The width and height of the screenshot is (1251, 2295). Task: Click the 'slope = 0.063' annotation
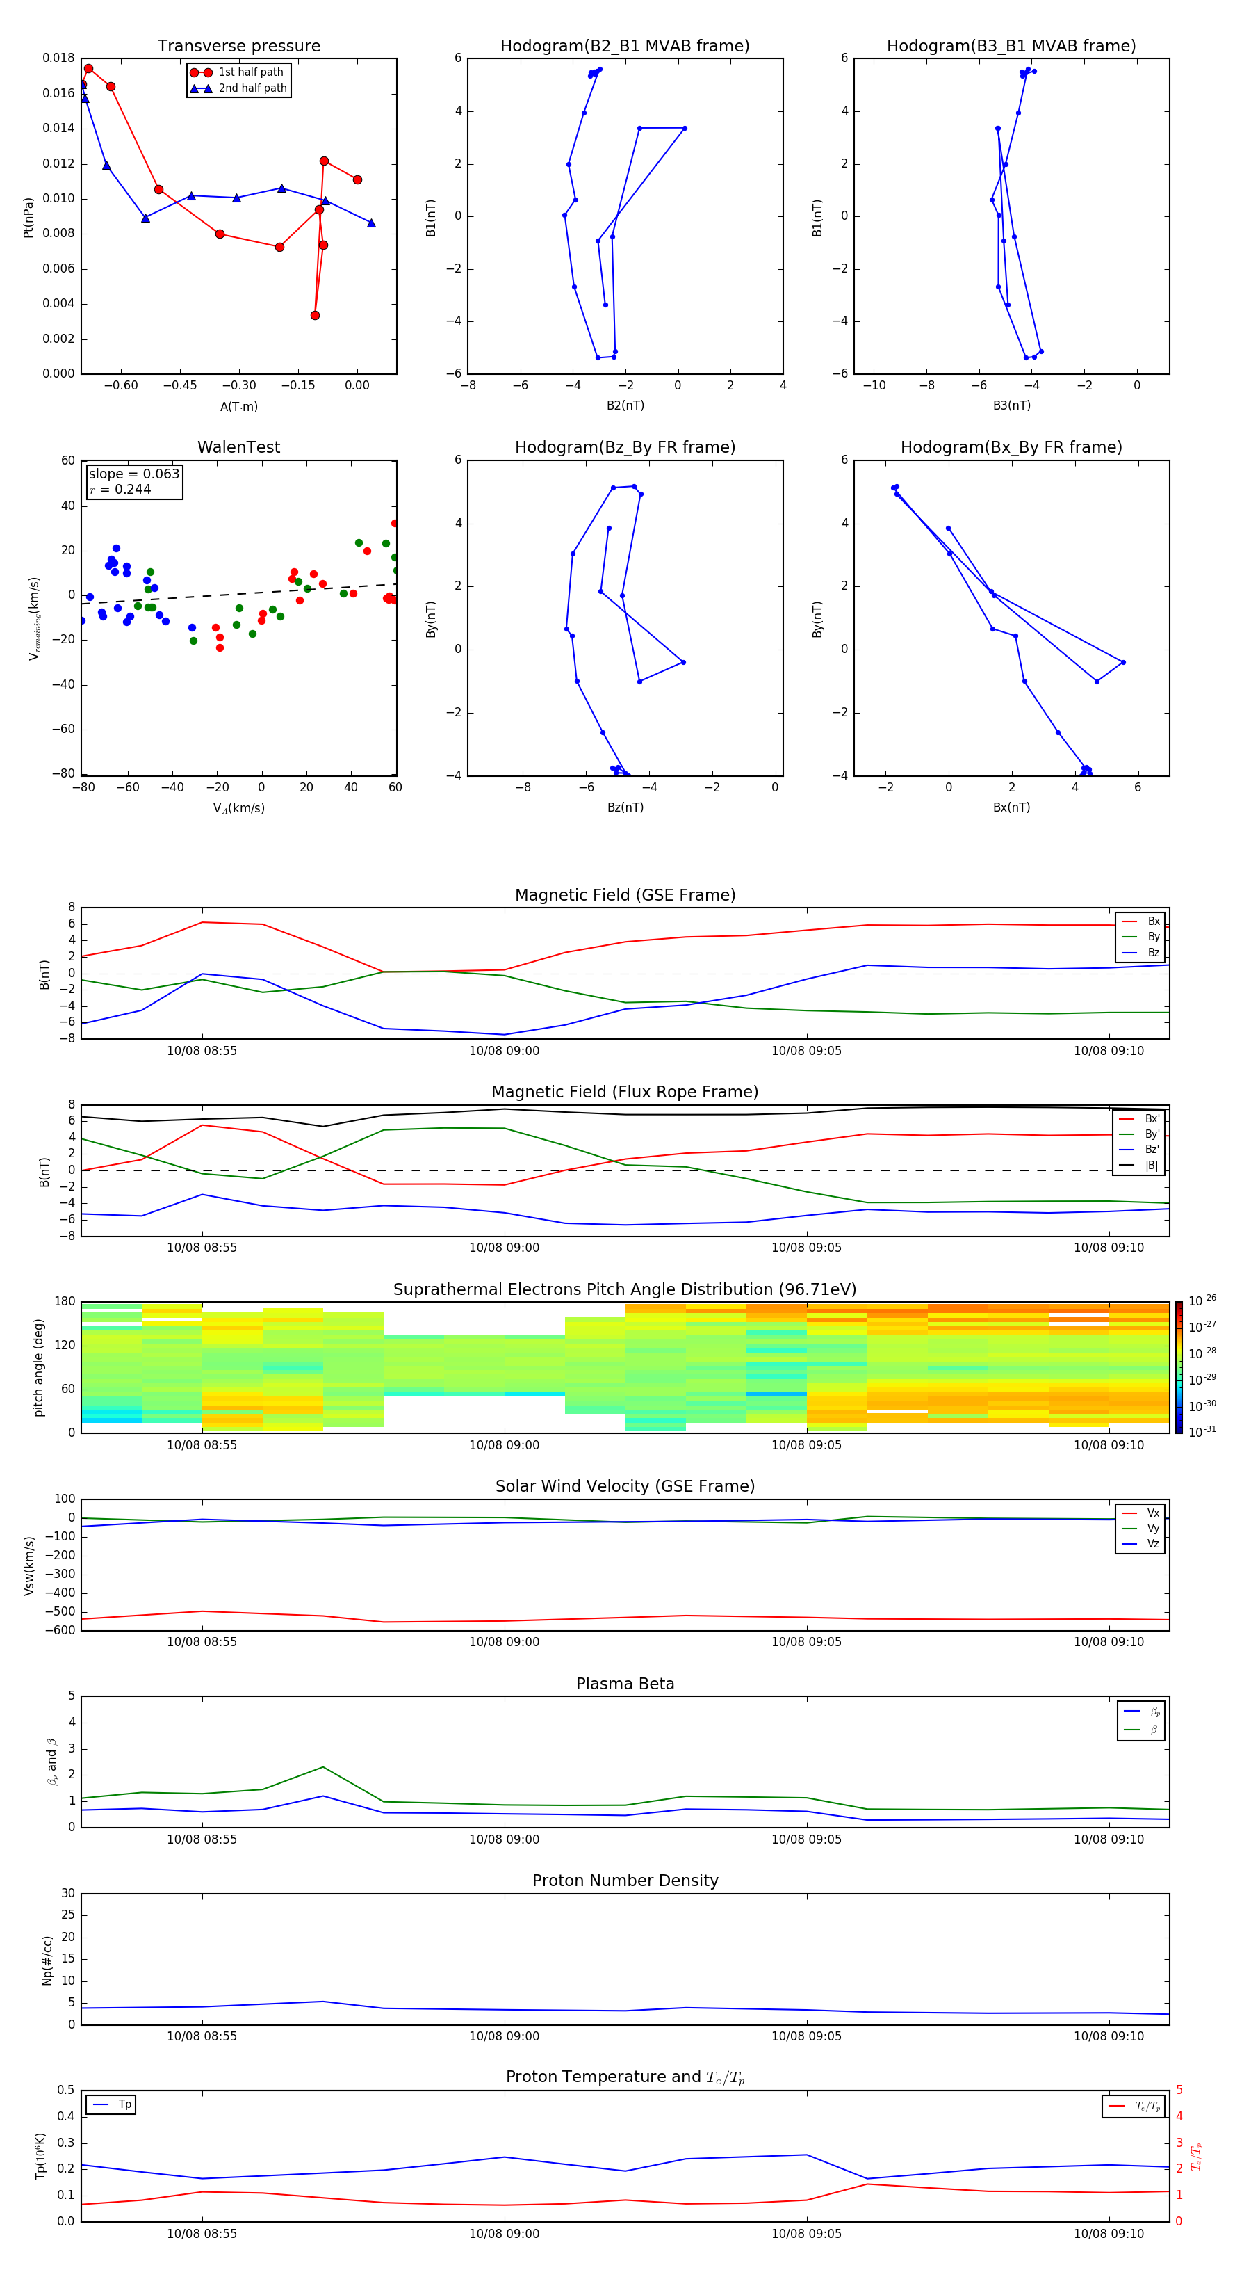(x=133, y=474)
